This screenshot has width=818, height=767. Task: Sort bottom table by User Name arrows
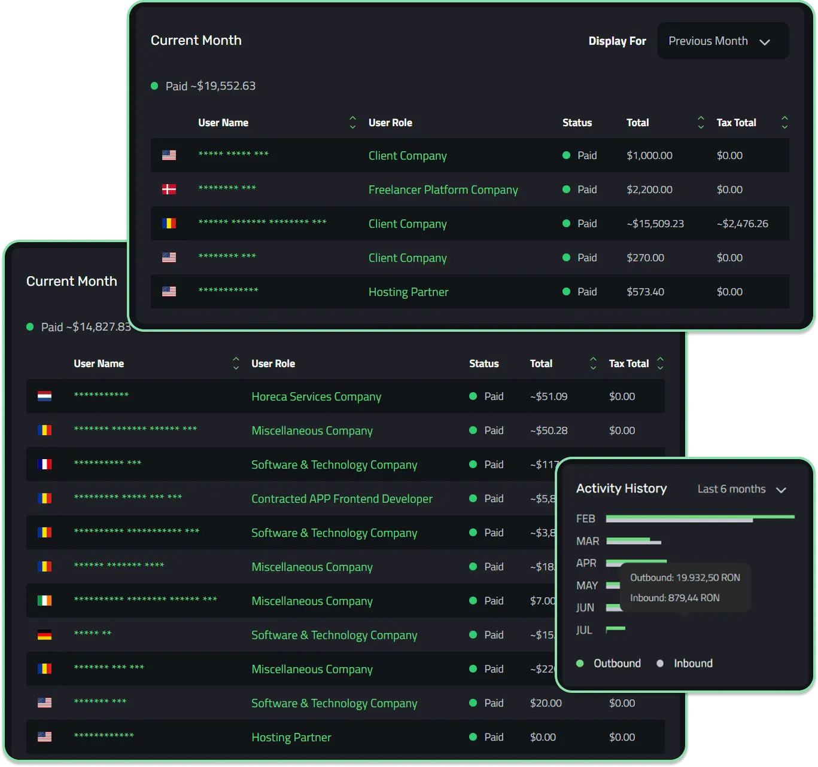[x=236, y=363]
